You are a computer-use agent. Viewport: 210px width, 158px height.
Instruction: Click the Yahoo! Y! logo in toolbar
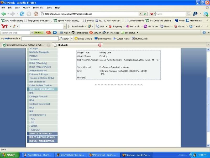coord(4,27)
